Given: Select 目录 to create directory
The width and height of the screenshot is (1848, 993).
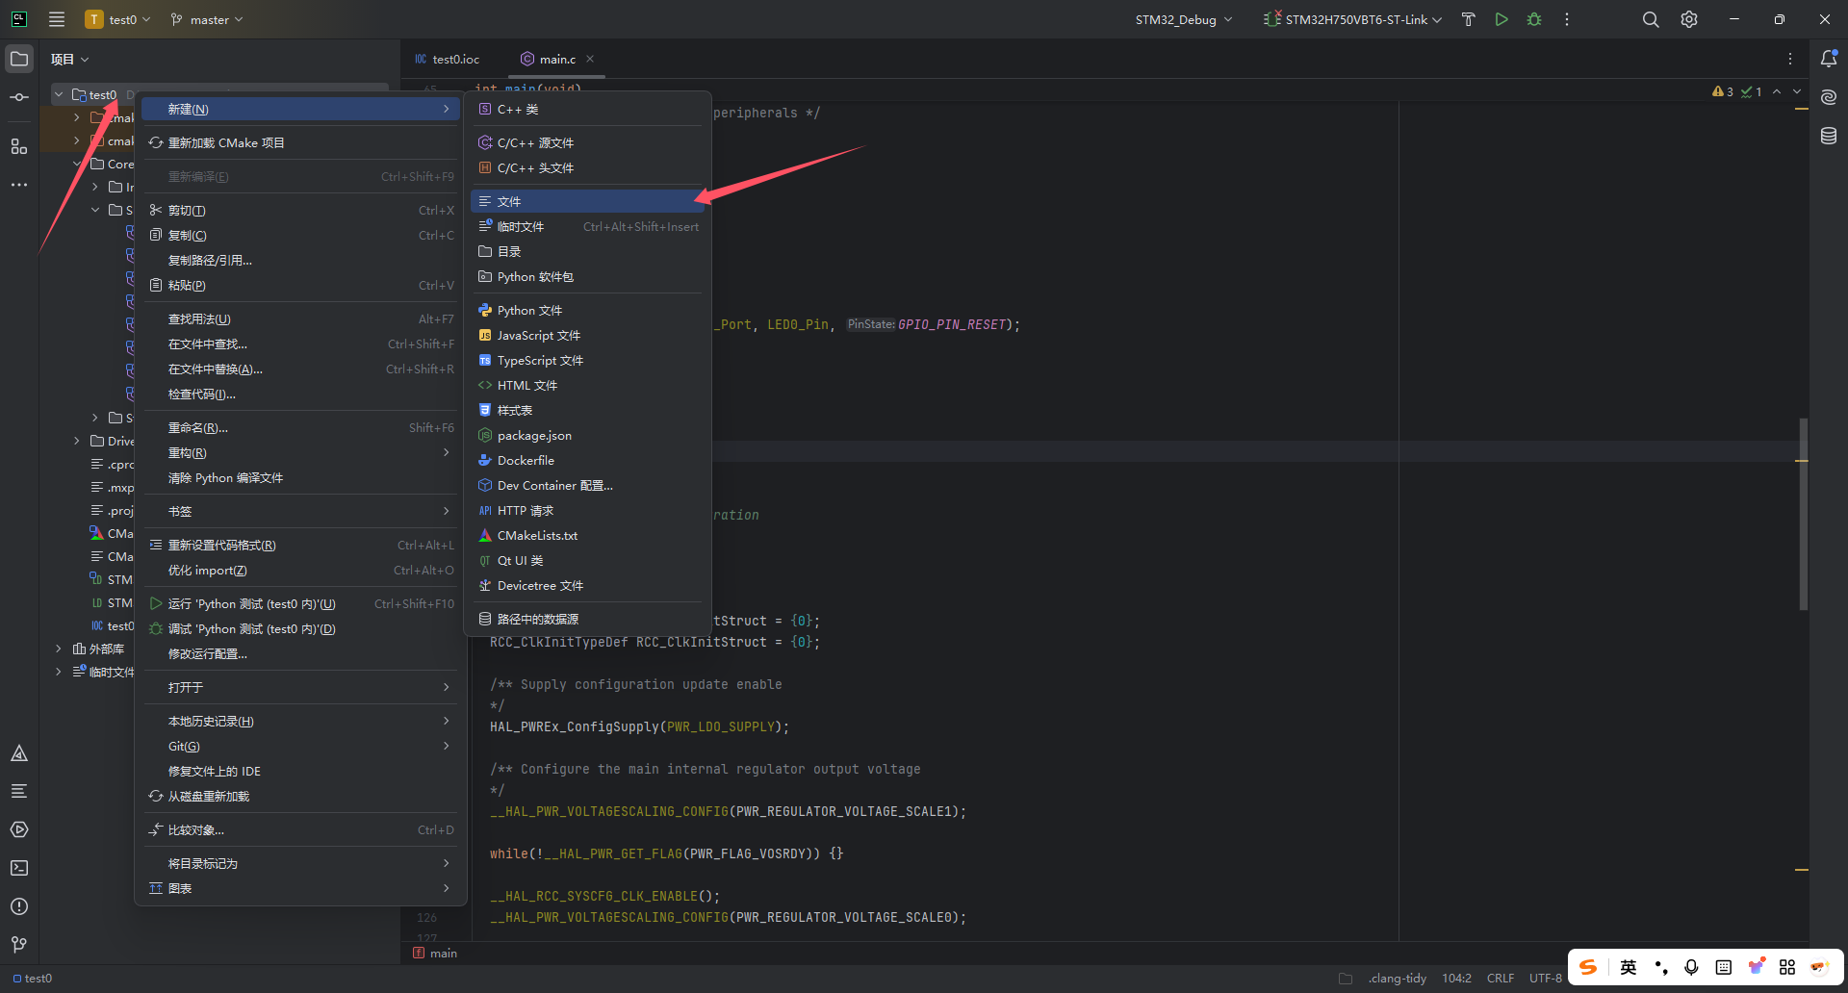Looking at the screenshot, I should point(587,251).
